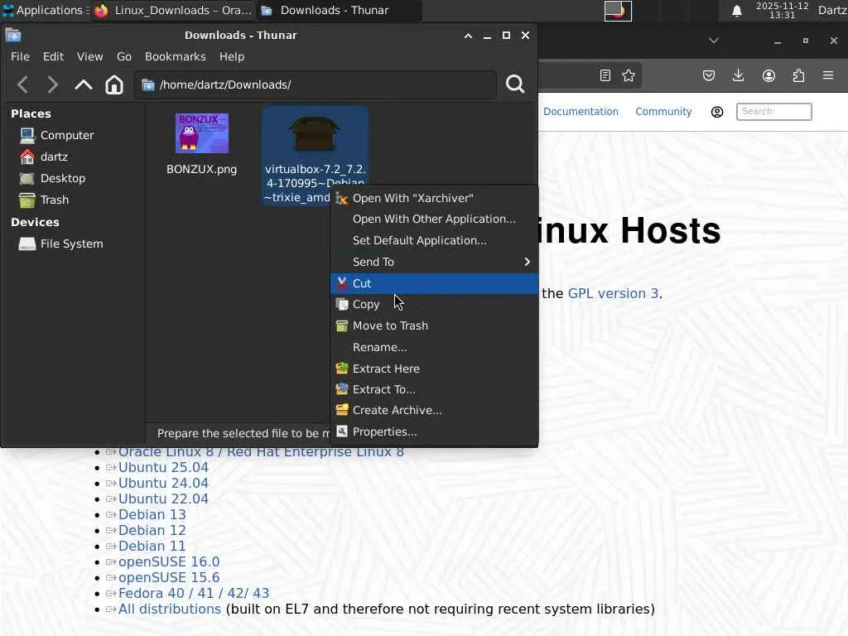Open Thunar search
This screenshot has height=636, width=848.
[x=515, y=84]
